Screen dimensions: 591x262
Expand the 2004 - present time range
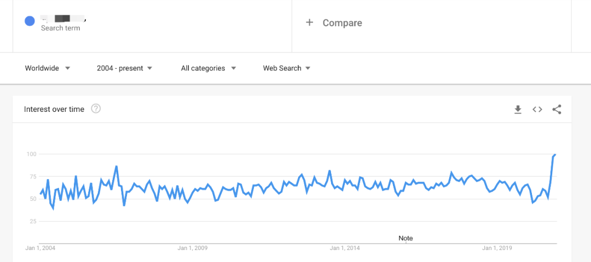(x=124, y=68)
